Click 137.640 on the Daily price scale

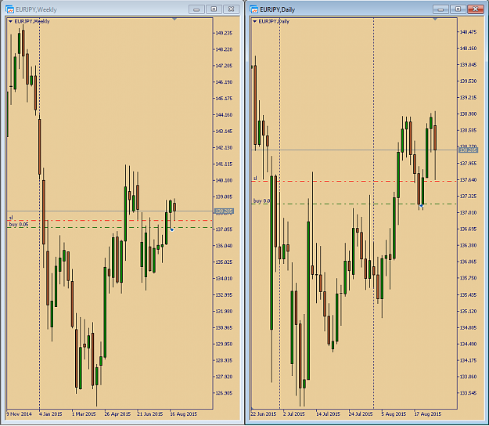(468, 180)
